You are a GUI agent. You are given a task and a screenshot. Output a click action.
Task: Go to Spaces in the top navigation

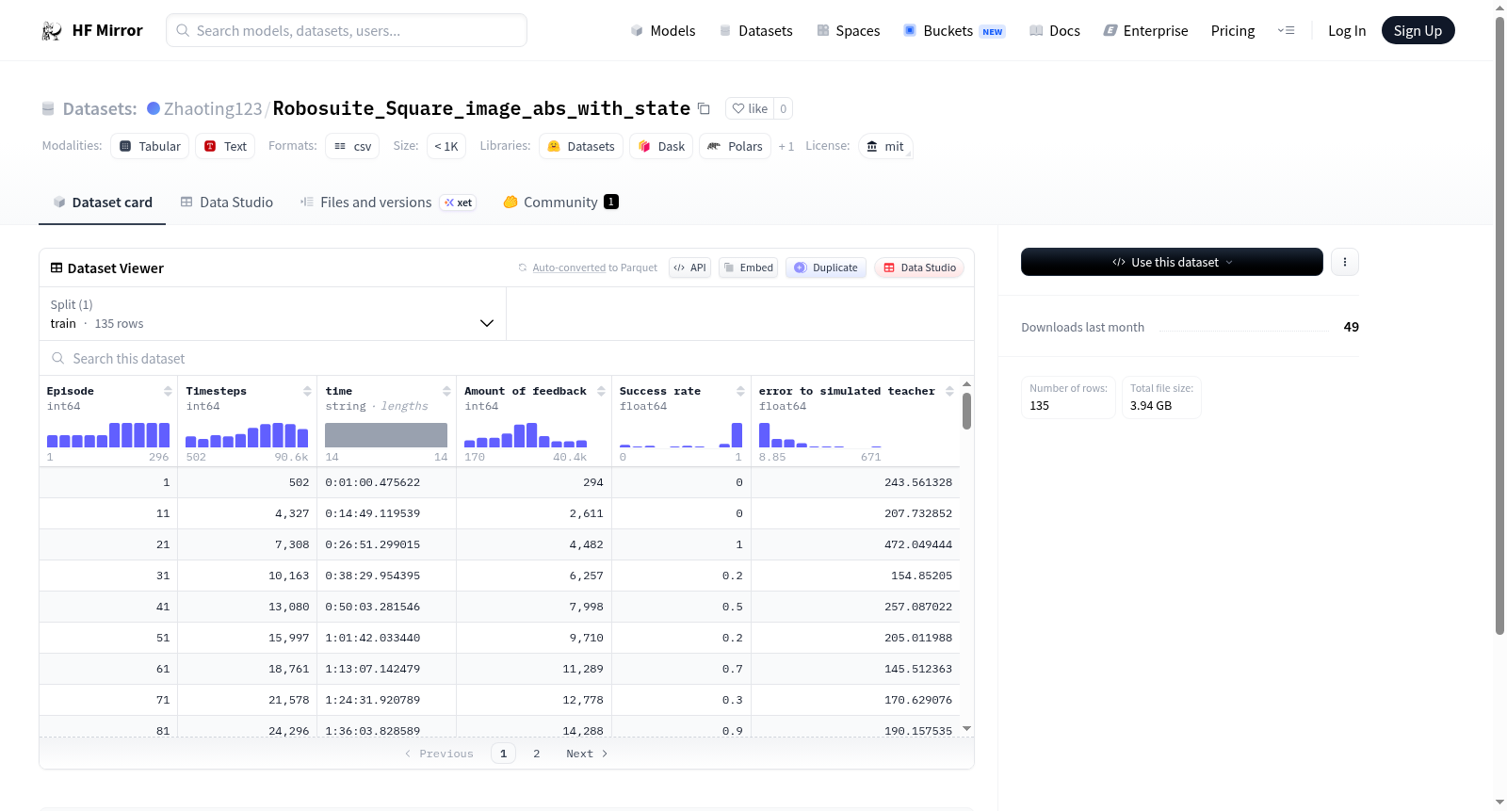pyautogui.click(x=848, y=31)
